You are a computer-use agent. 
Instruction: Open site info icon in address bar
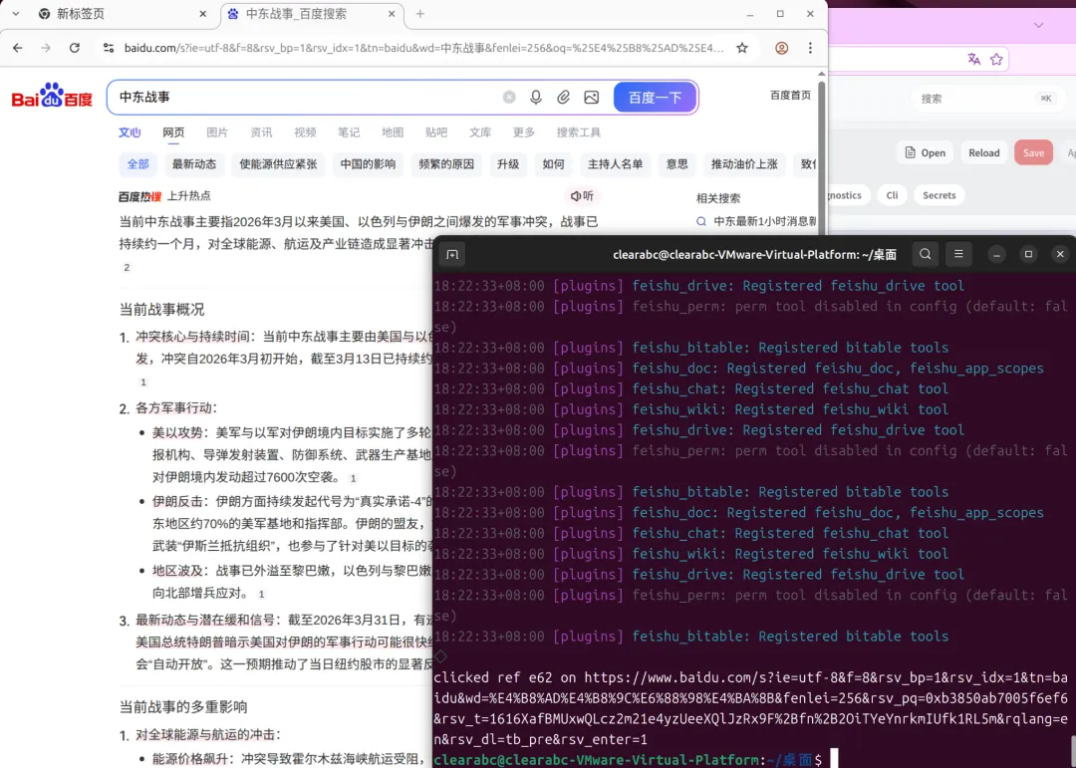click(x=109, y=48)
